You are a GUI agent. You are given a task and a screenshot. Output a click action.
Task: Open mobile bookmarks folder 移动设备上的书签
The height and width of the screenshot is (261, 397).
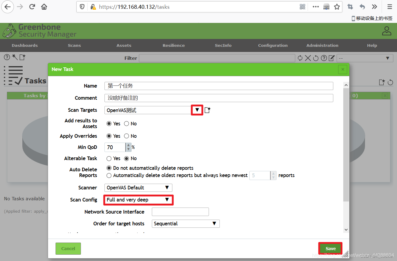pos(372,18)
